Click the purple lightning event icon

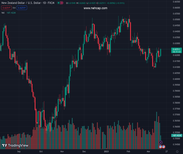click(x=161, y=142)
